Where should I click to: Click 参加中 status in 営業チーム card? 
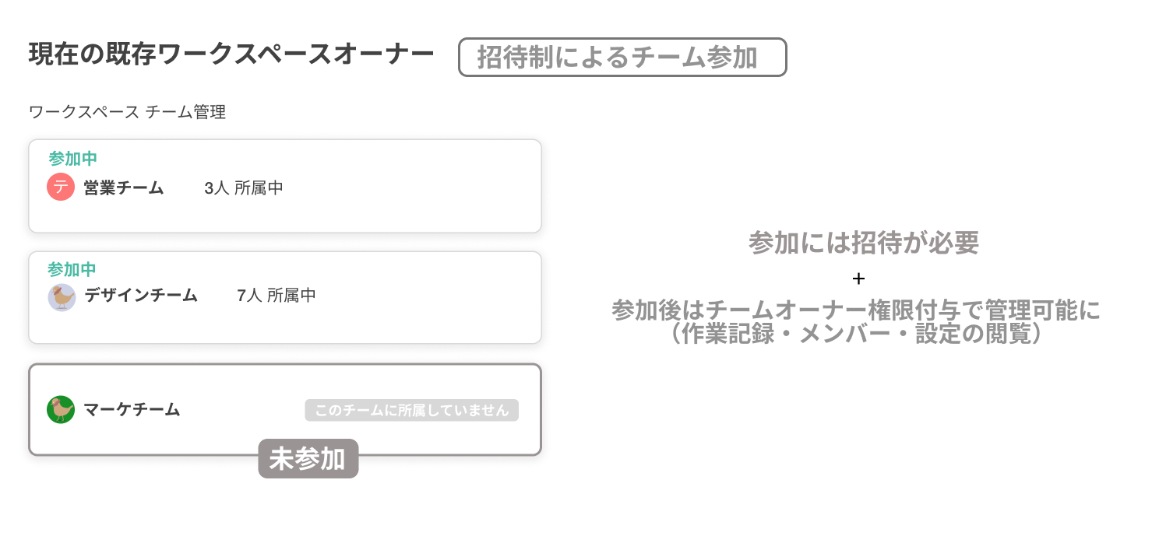72,159
